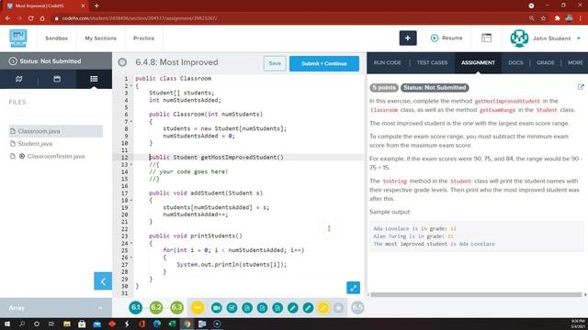Open the browser extensions puzzle icon
This screenshot has height=330, width=588.
[557, 18]
